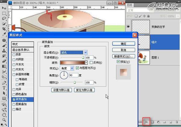
Task: Enable the 投影 drop shadow checkbox
Action: [x=14, y=55]
